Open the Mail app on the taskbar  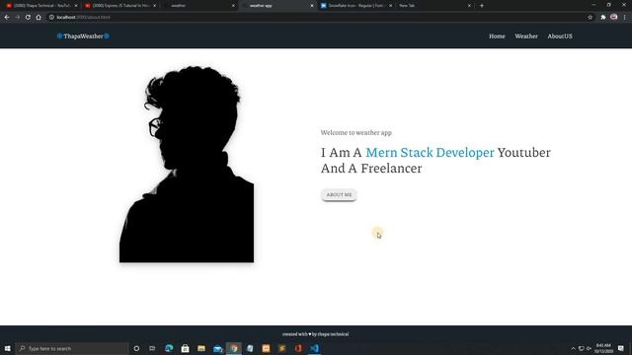tap(217, 348)
